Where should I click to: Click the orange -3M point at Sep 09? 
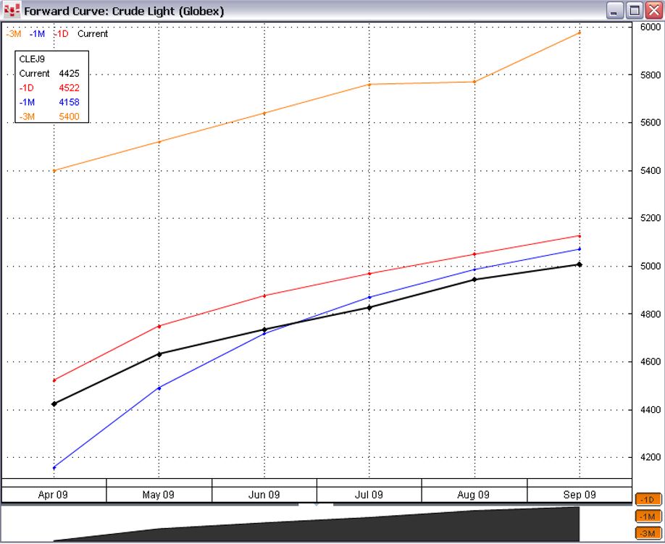pyautogui.click(x=580, y=33)
